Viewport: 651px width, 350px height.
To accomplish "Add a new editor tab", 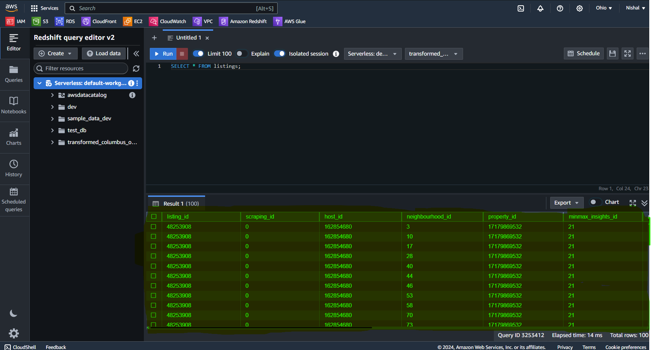I will click(154, 38).
